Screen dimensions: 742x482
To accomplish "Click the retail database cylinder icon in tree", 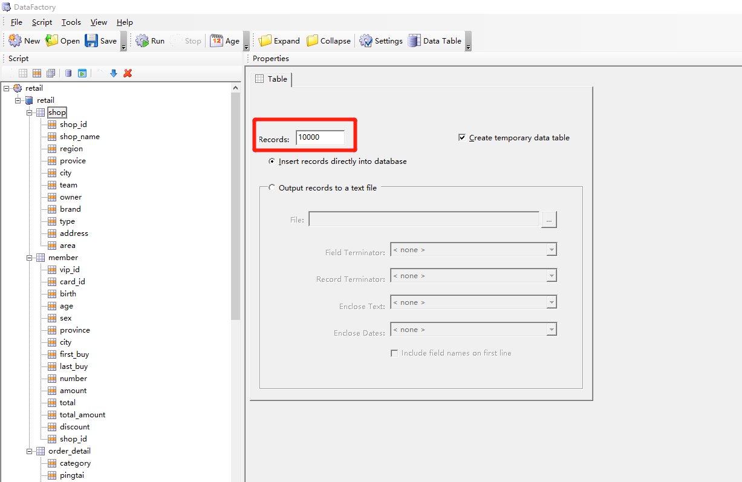I will coord(29,100).
